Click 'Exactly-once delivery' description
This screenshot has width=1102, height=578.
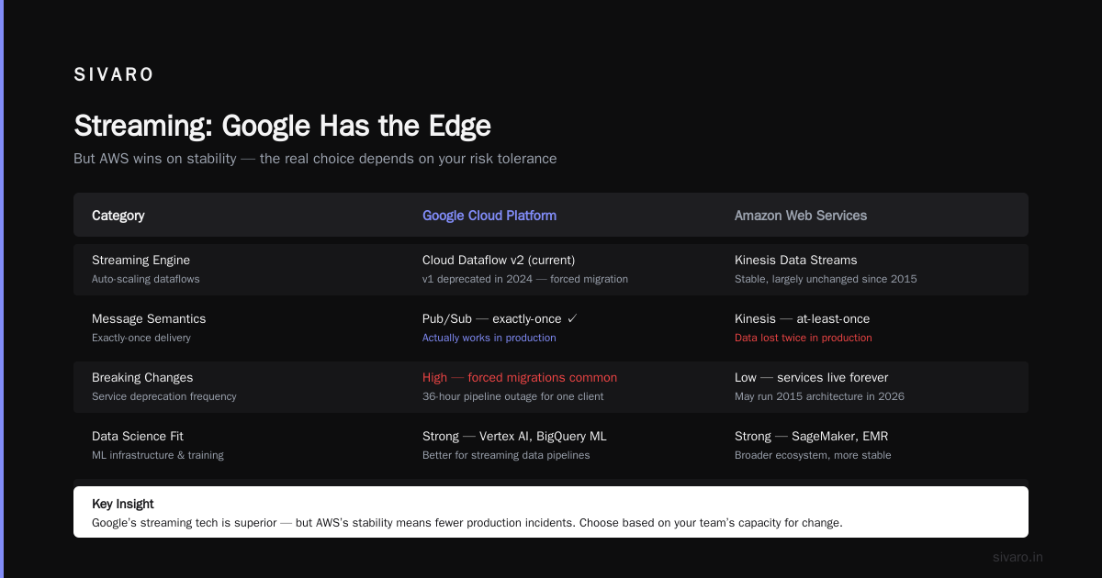click(143, 338)
